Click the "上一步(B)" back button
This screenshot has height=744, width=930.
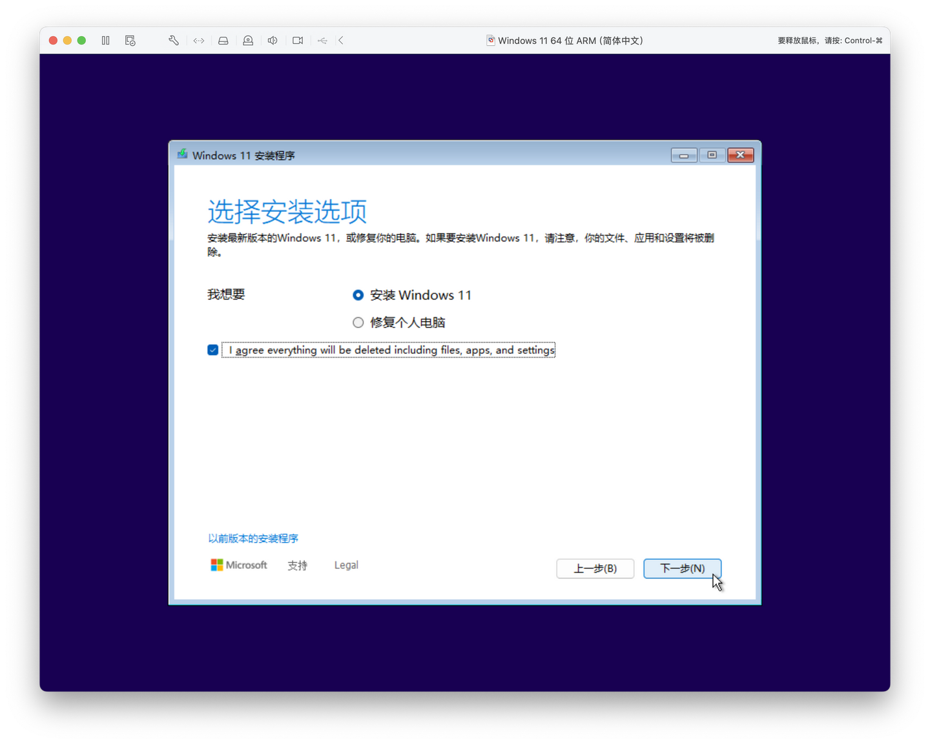(595, 568)
